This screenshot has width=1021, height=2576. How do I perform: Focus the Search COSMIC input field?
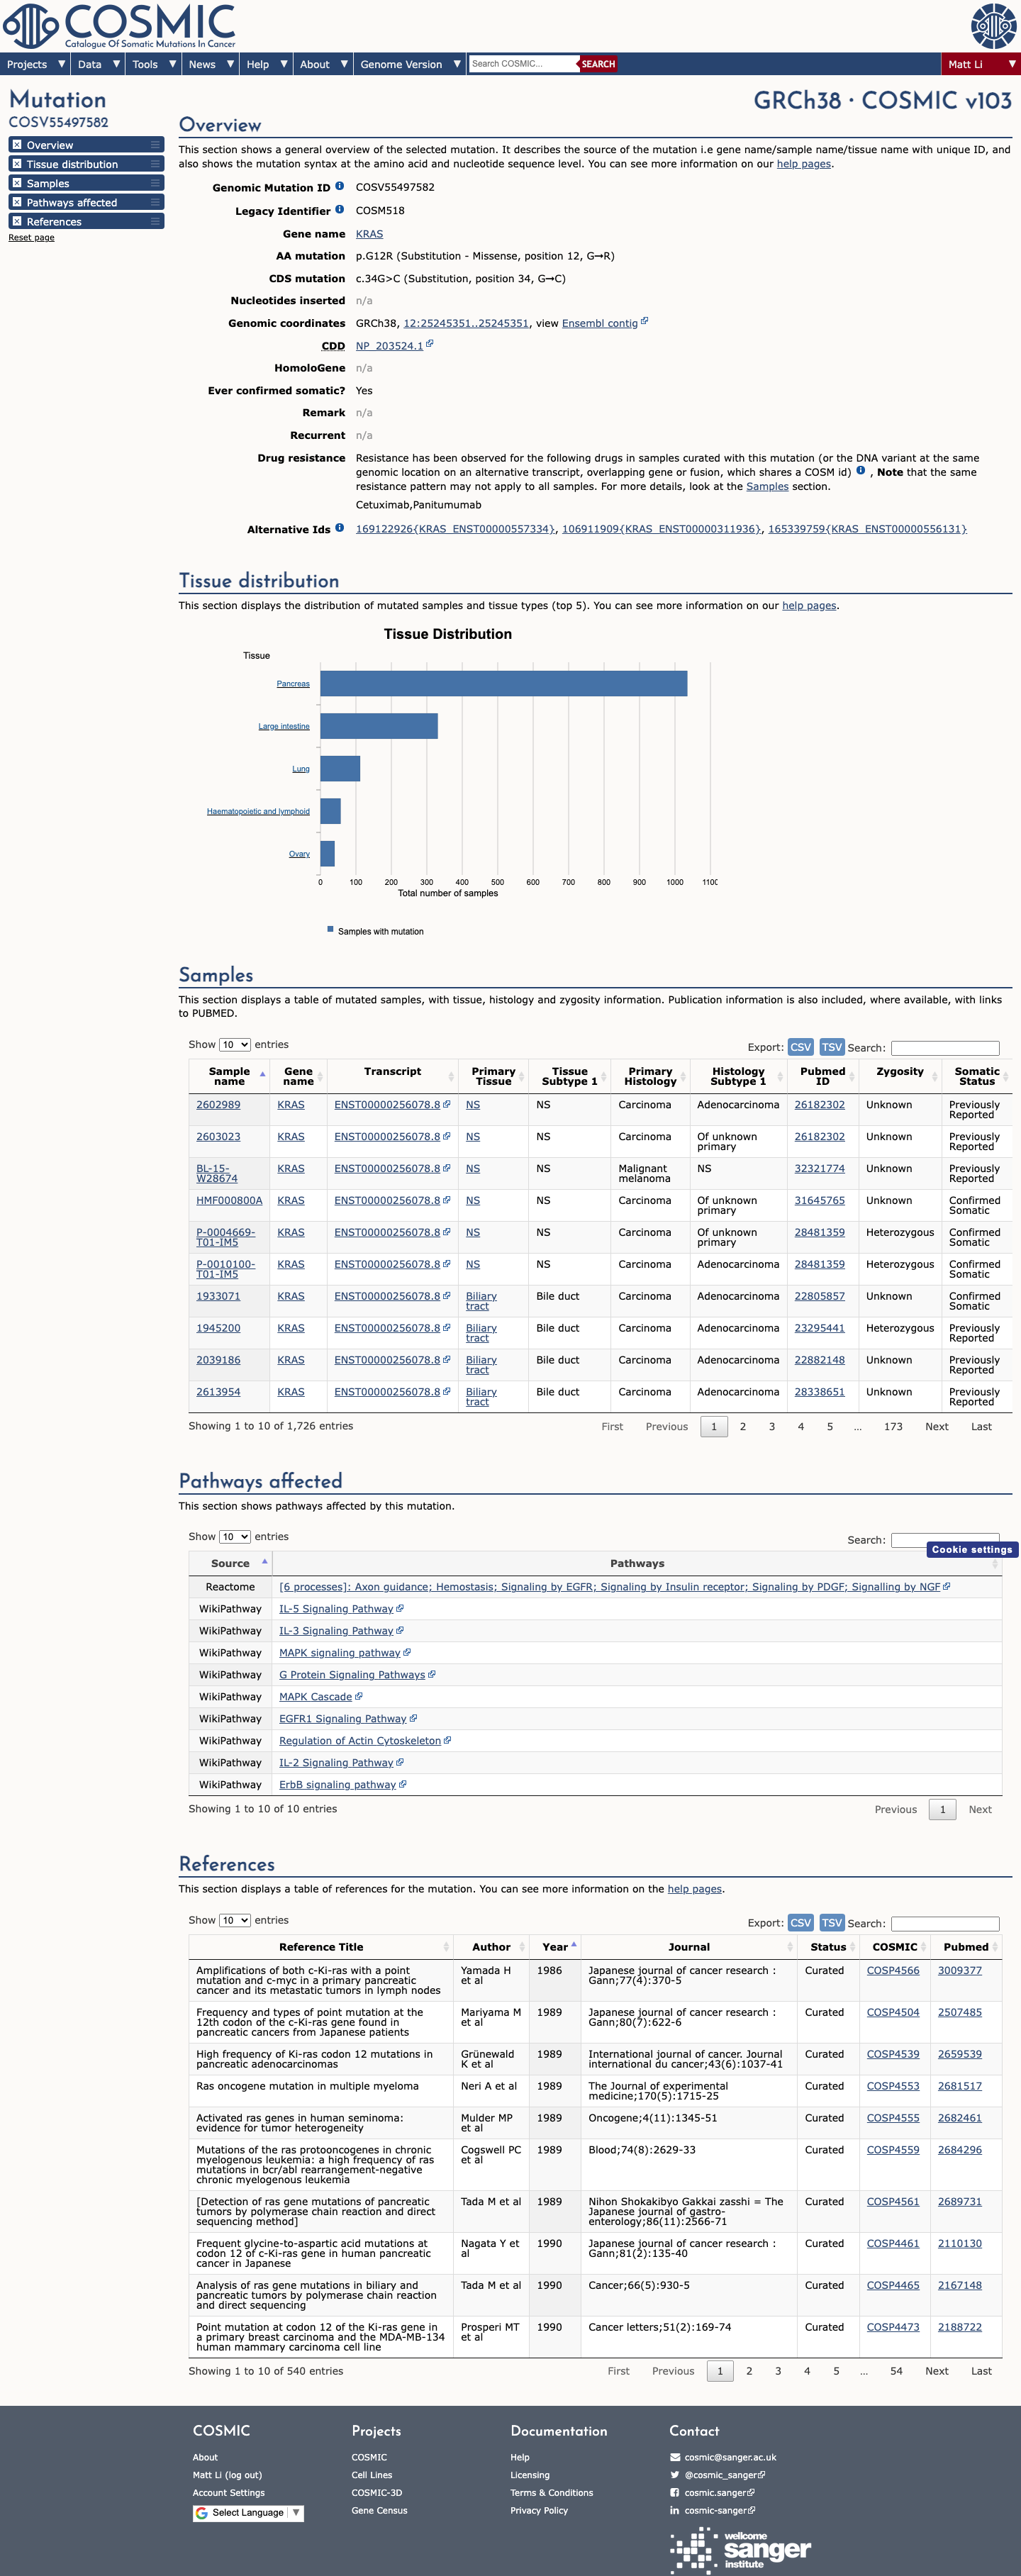pyautogui.click(x=523, y=64)
